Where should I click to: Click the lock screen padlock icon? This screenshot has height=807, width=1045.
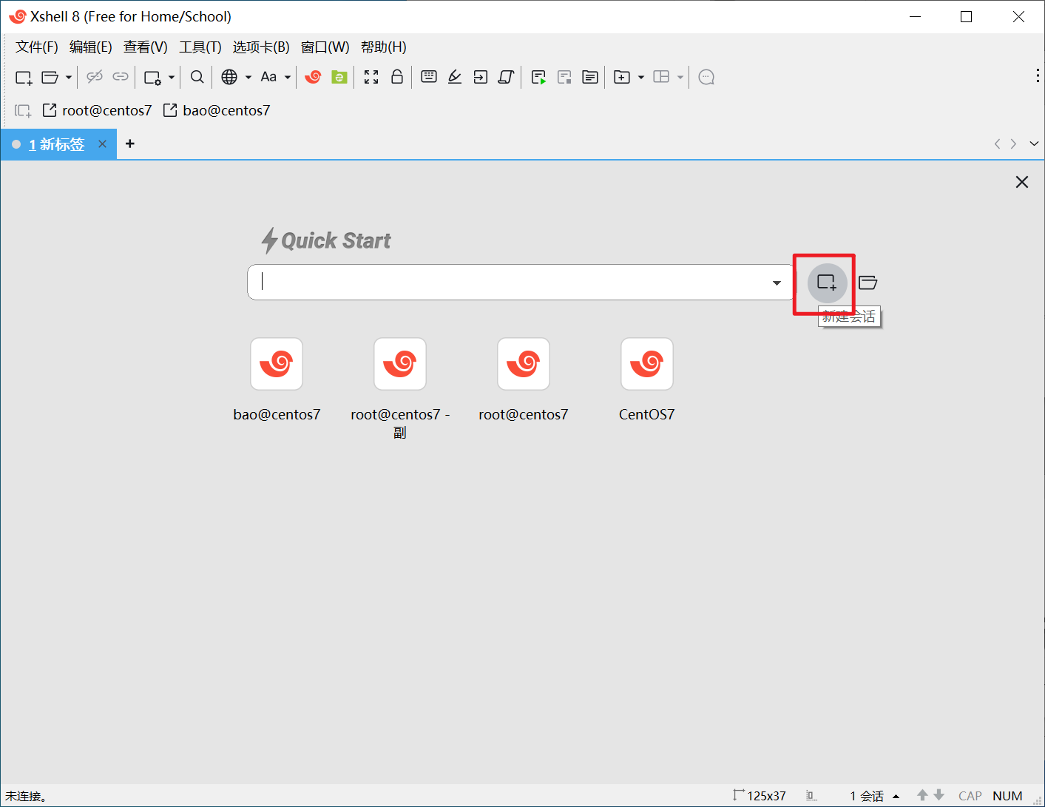point(397,77)
